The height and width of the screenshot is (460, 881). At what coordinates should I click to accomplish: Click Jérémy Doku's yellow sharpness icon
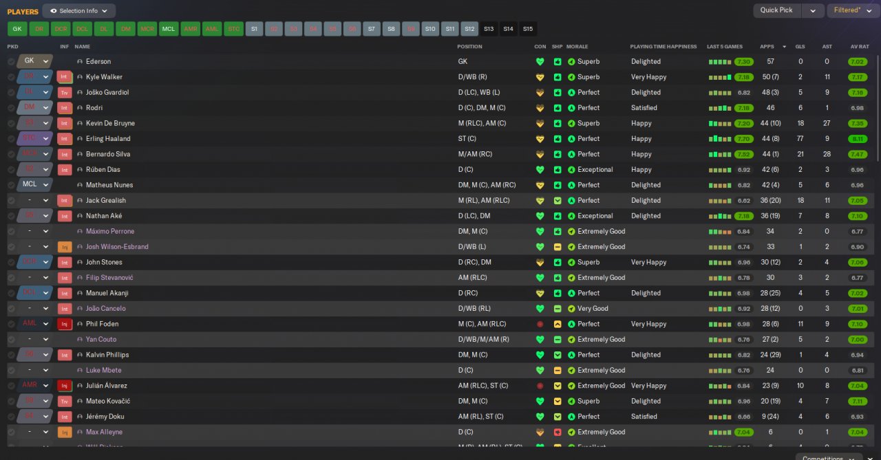[558, 417]
